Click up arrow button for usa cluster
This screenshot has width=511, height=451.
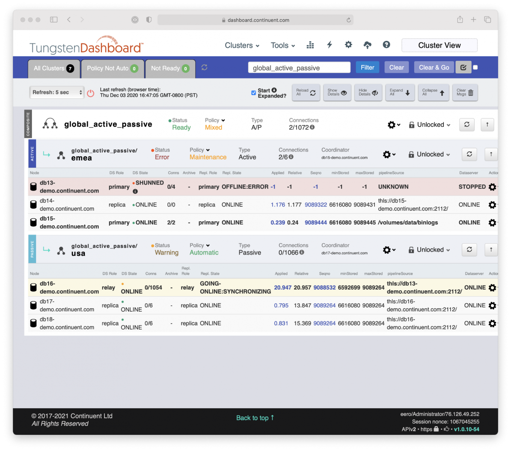491,250
